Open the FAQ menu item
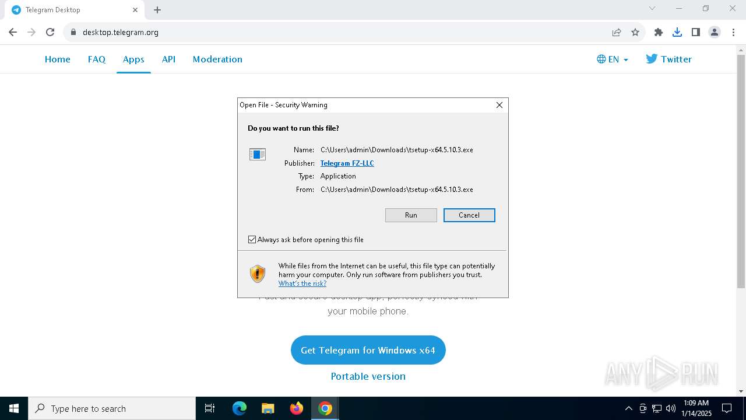 [97, 59]
